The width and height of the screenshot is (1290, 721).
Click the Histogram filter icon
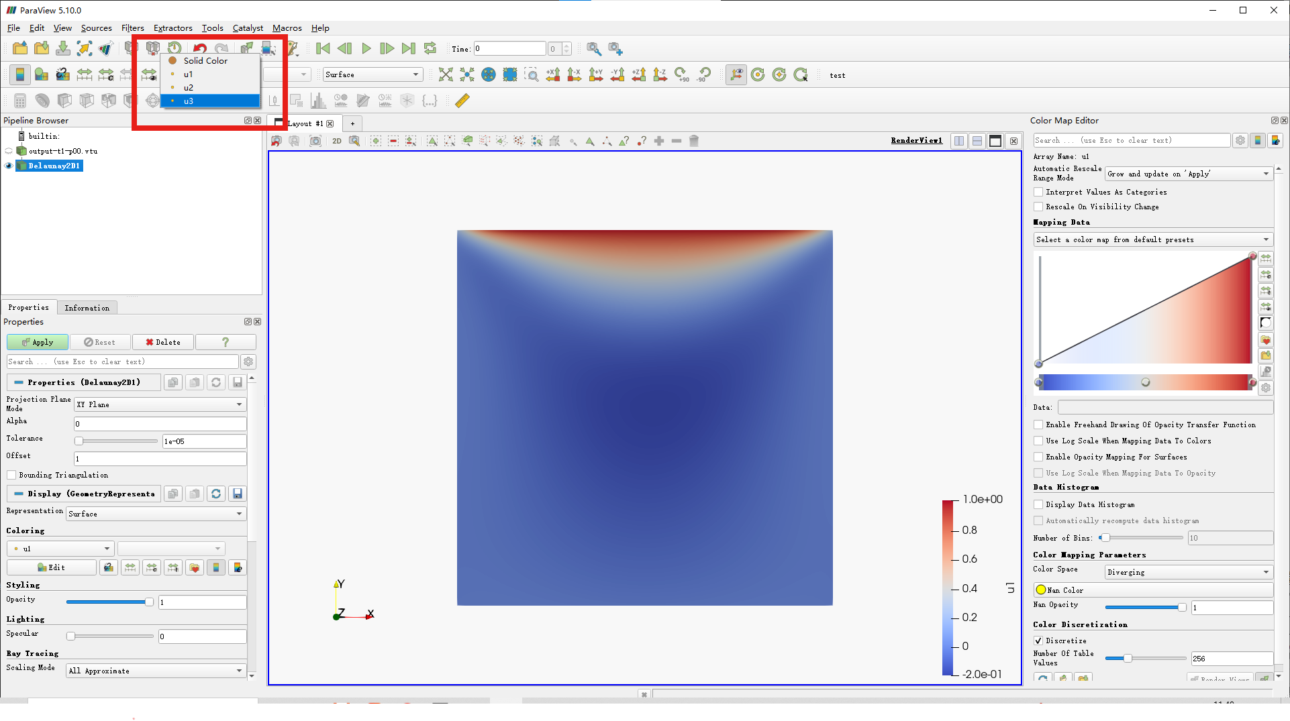point(318,101)
